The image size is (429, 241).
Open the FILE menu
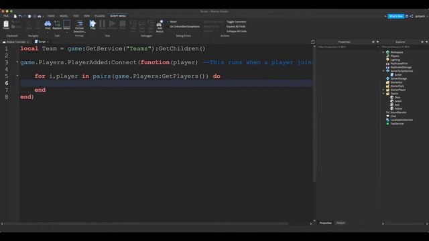coord(6,16)
